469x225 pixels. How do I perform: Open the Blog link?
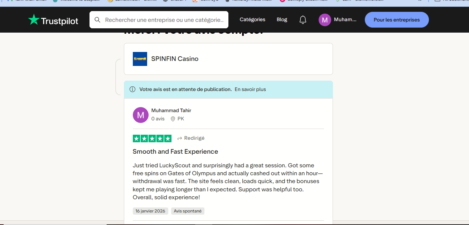click(x=282, y=20)
